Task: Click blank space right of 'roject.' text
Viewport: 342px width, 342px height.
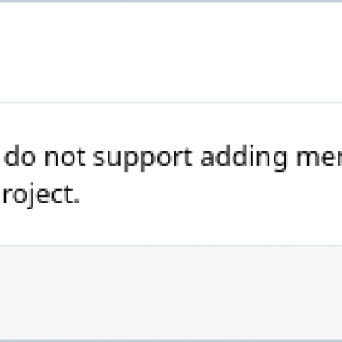Action: (211, 195)
